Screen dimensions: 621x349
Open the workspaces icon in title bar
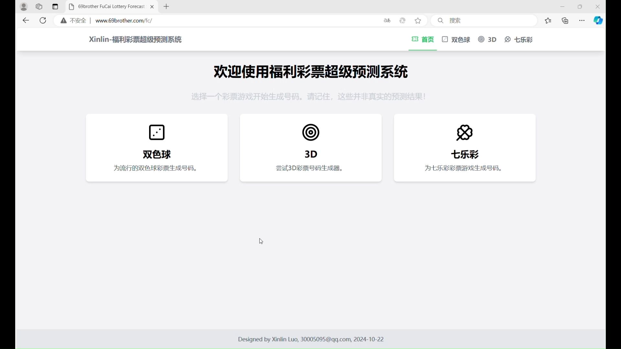click(x=39, y=6)
